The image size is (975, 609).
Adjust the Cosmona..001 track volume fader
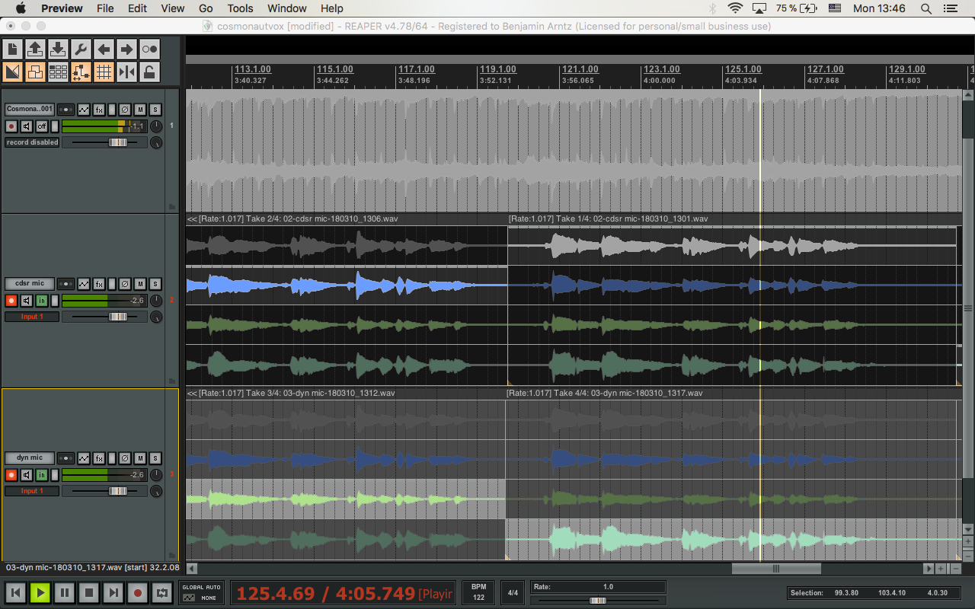[118, 142]
